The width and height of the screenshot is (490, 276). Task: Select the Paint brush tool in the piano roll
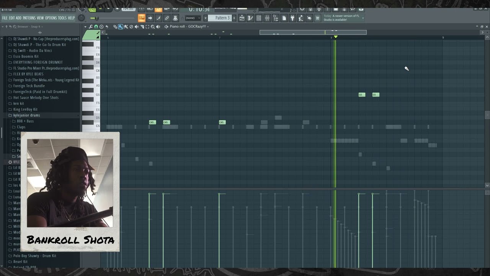tap(121, 26)
